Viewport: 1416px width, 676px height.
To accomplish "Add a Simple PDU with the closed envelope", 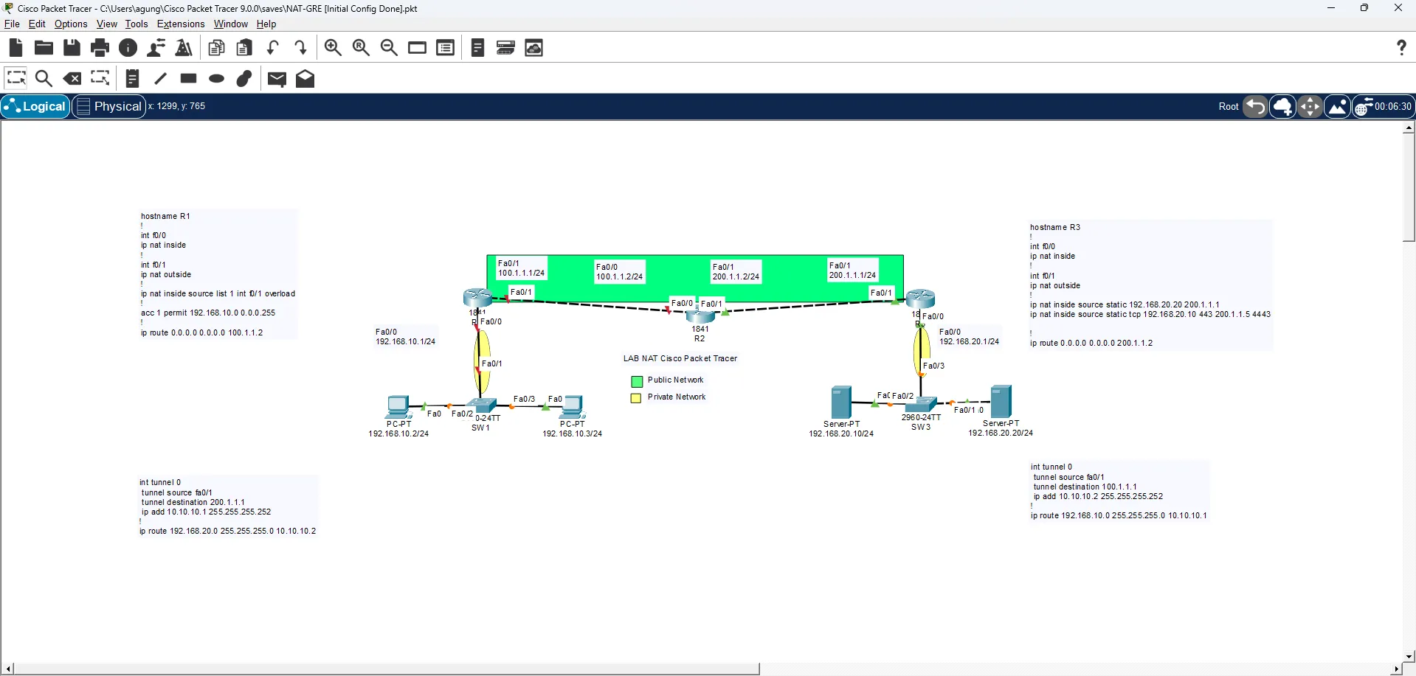I will click(277, 79).
